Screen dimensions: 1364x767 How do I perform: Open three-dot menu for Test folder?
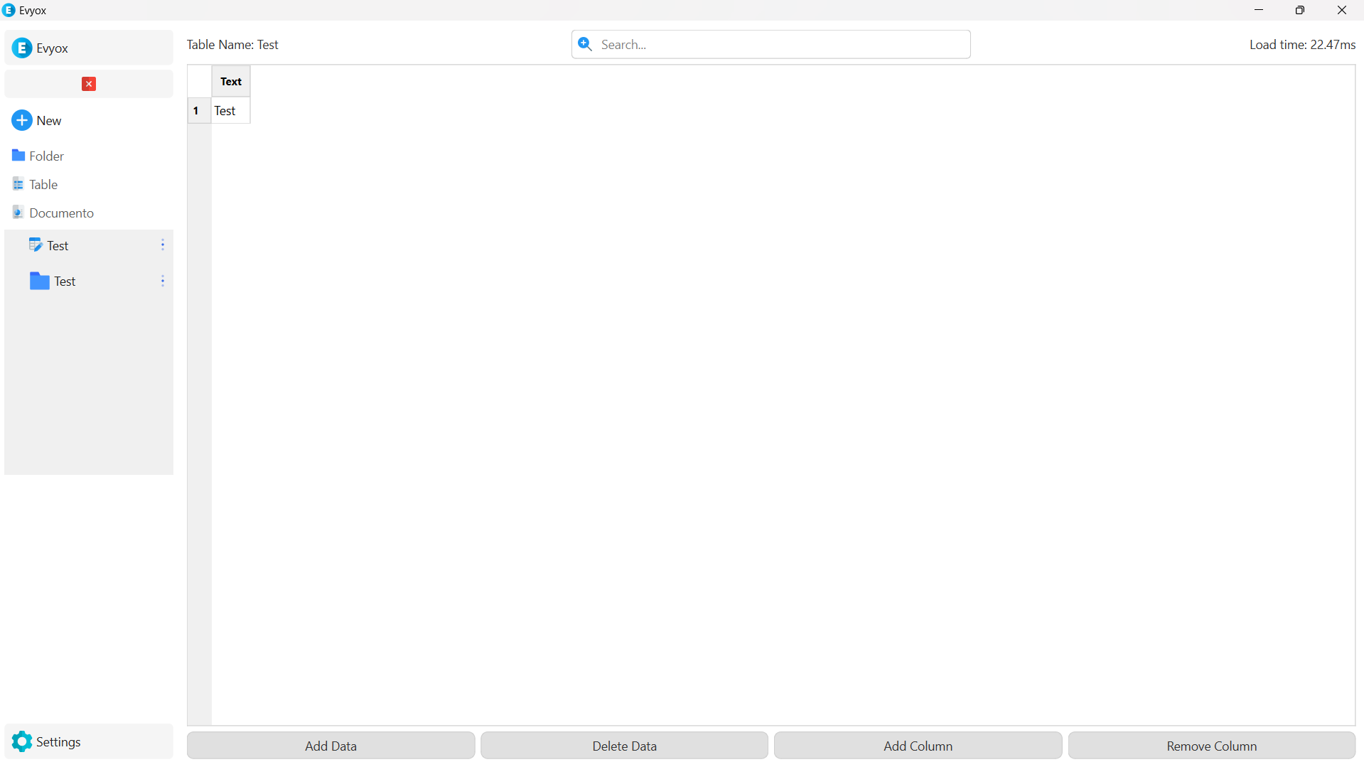pyautogui.click(x=163, y=281)
